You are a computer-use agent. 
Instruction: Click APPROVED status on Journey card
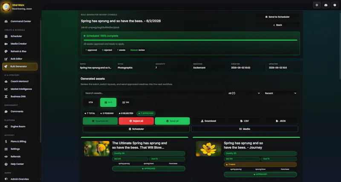click(260, 174)
